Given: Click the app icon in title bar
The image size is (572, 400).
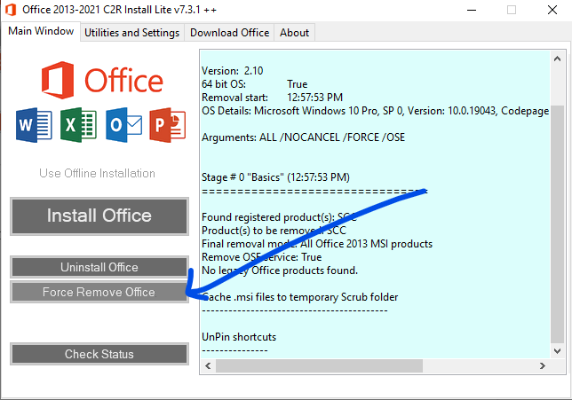Looking at the screenshot, I should pos(10,10).
